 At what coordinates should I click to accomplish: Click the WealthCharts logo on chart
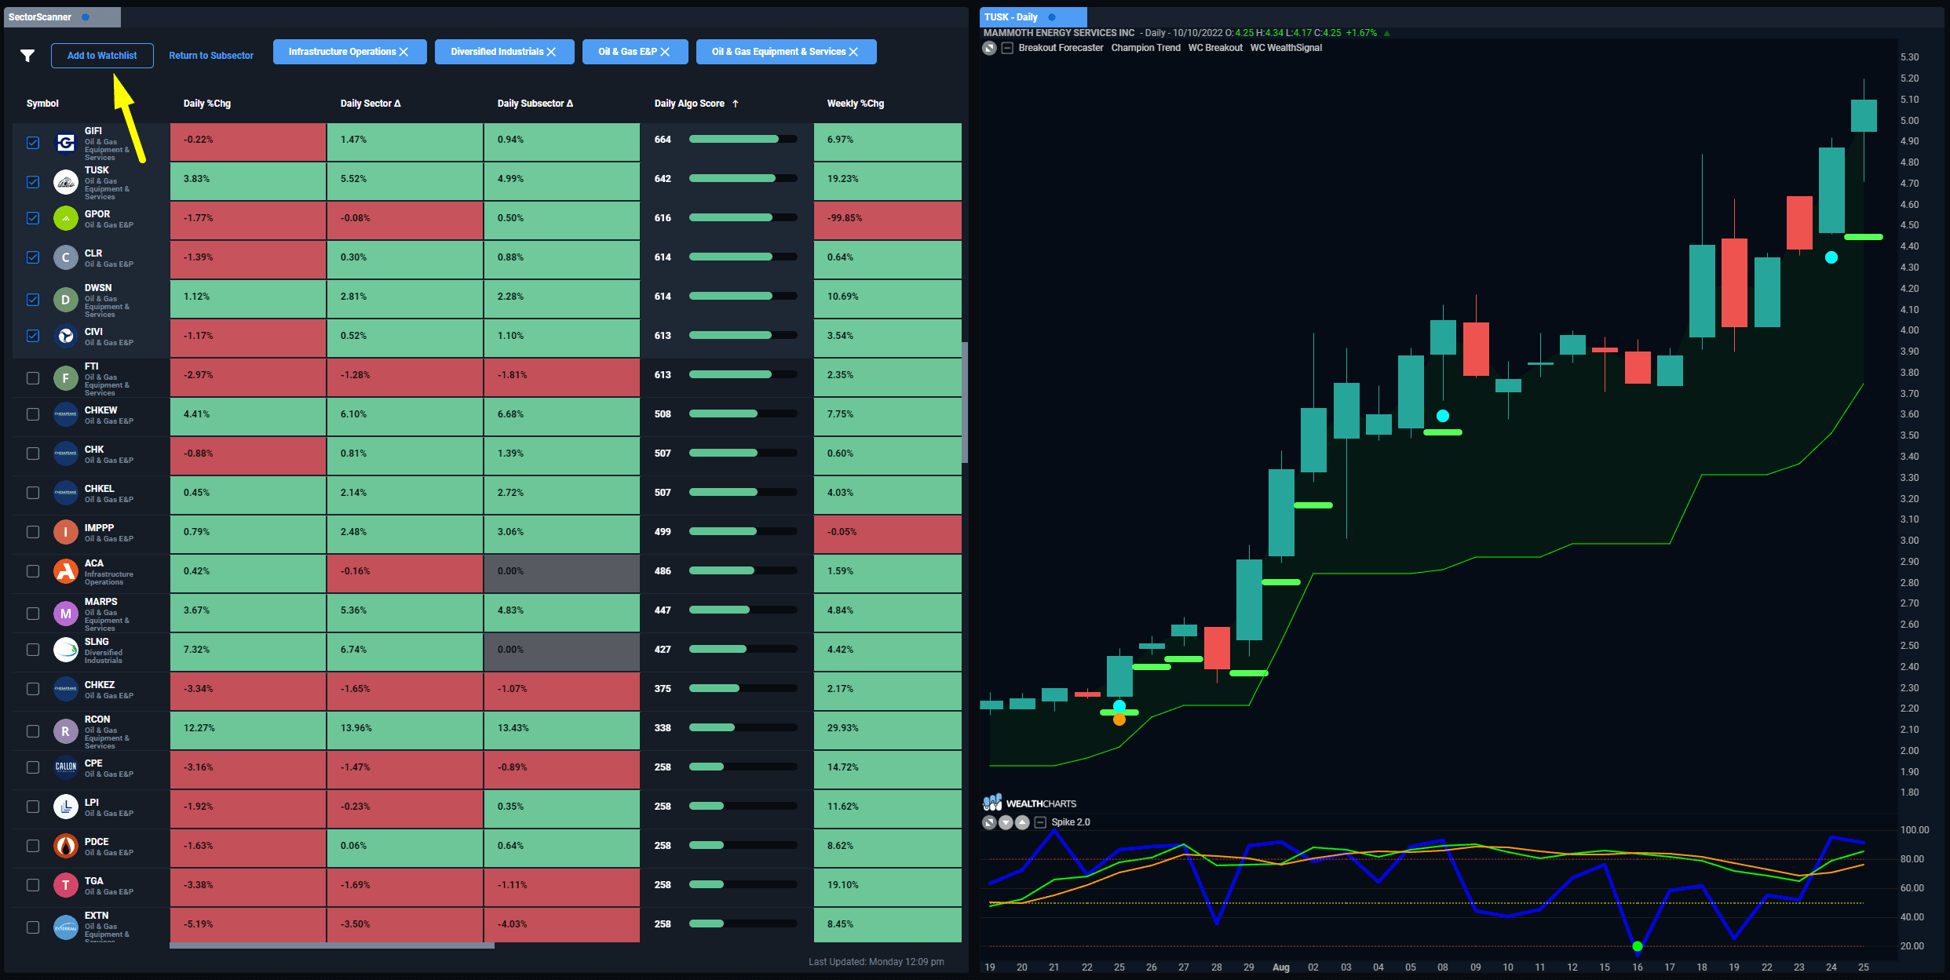(1030, 803)
